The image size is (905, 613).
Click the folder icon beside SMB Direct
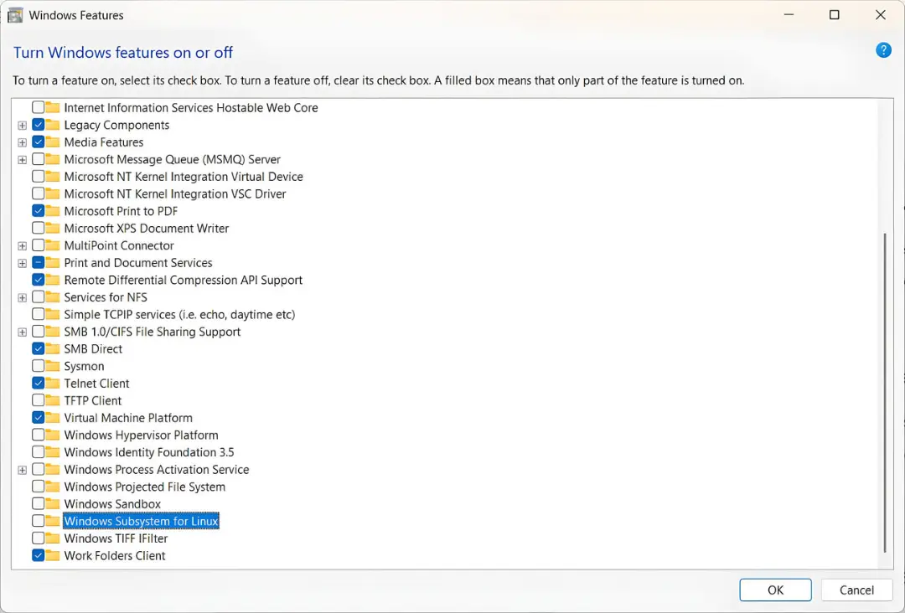(x=53, y=348)
